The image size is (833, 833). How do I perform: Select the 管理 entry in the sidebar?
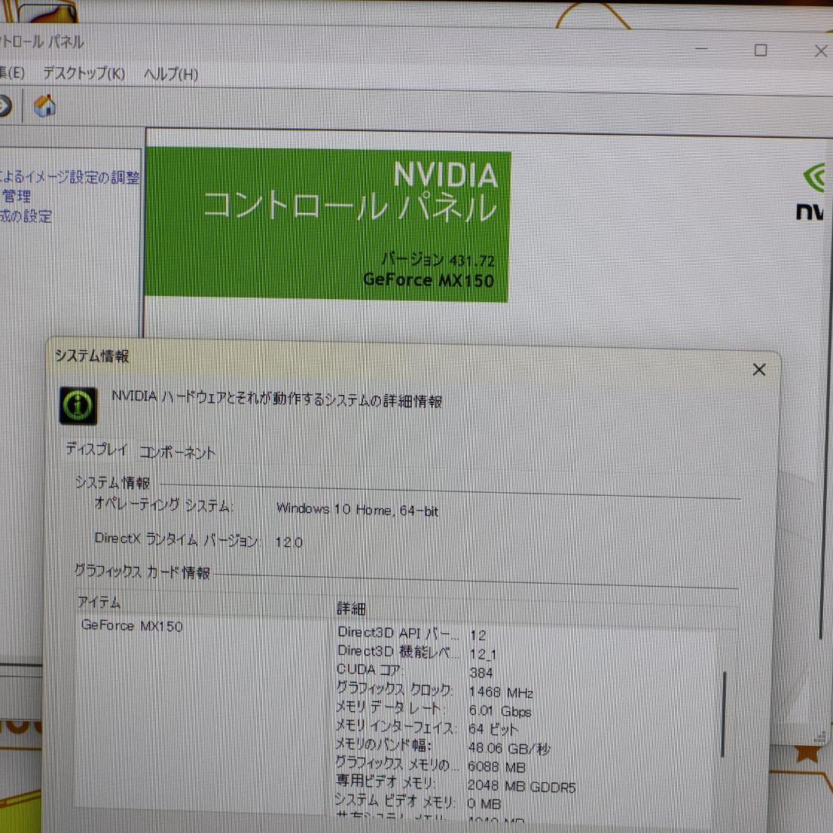(19, 197)
